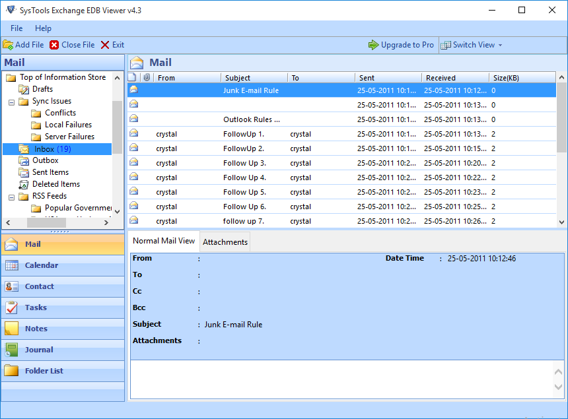This screenshot has height=419, width=568.
Task: Select the Conflicts folder
Action: coord(60,113)
